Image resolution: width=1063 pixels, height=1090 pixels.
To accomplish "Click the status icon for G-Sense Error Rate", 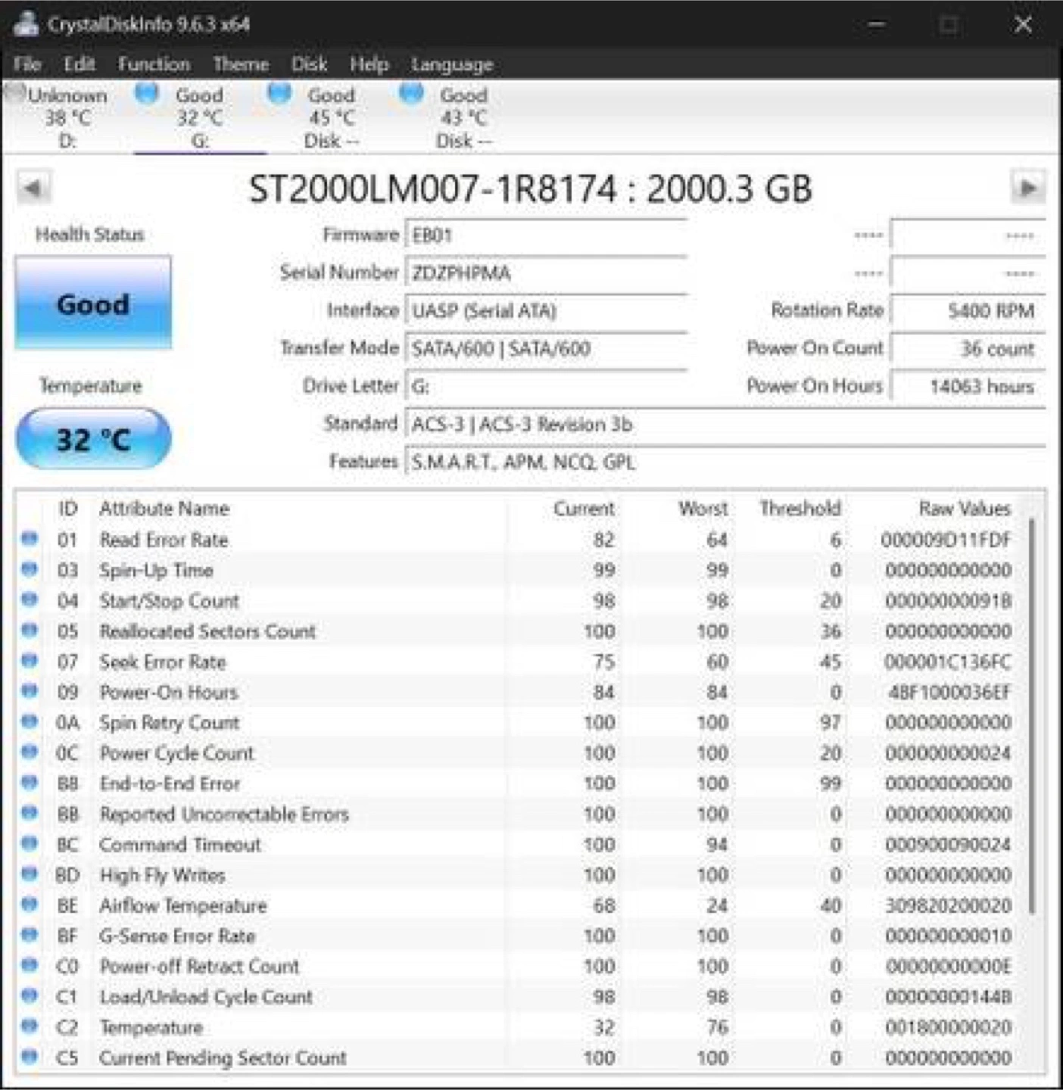I will (x=30, y=935).
